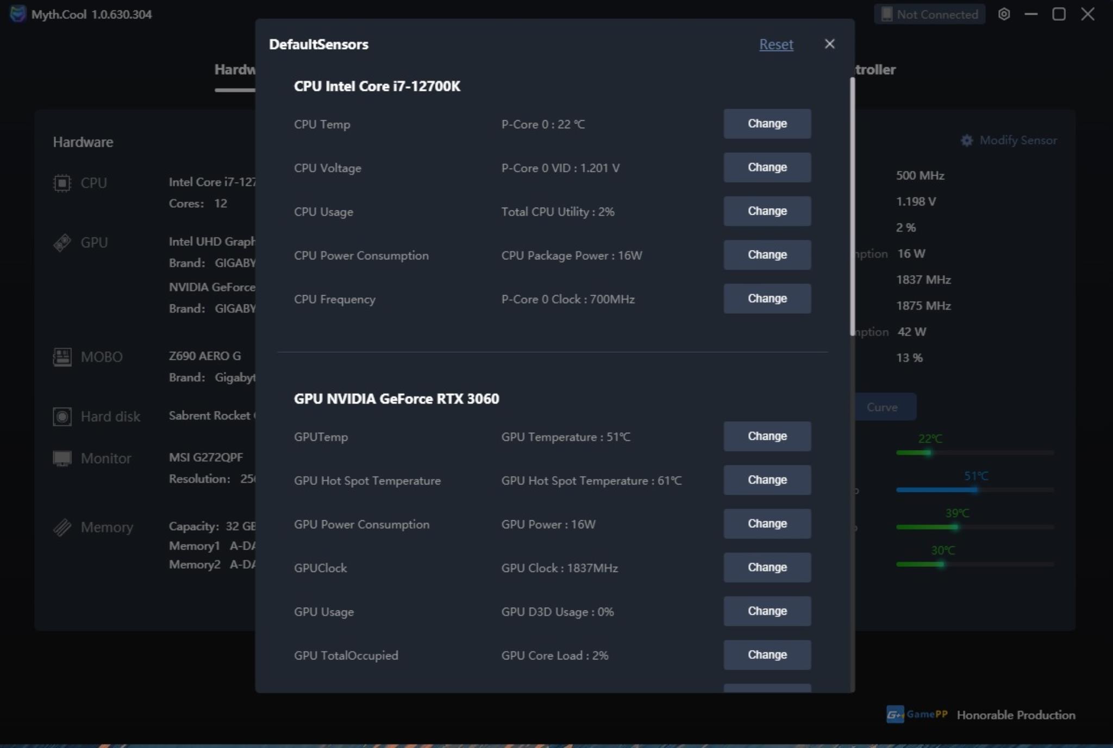Click the CPU chip icon in Hardware list
The image size is (1113, 748).
62,183
